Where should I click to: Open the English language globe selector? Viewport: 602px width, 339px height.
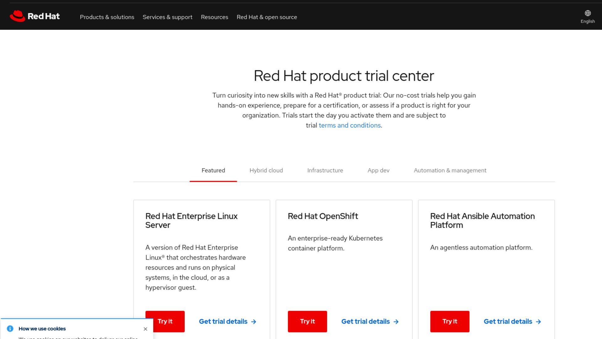click(588, 17)
